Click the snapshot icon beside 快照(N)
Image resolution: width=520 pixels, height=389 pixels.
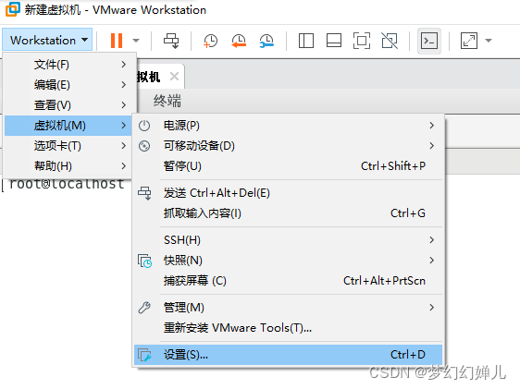click(145, 261)
